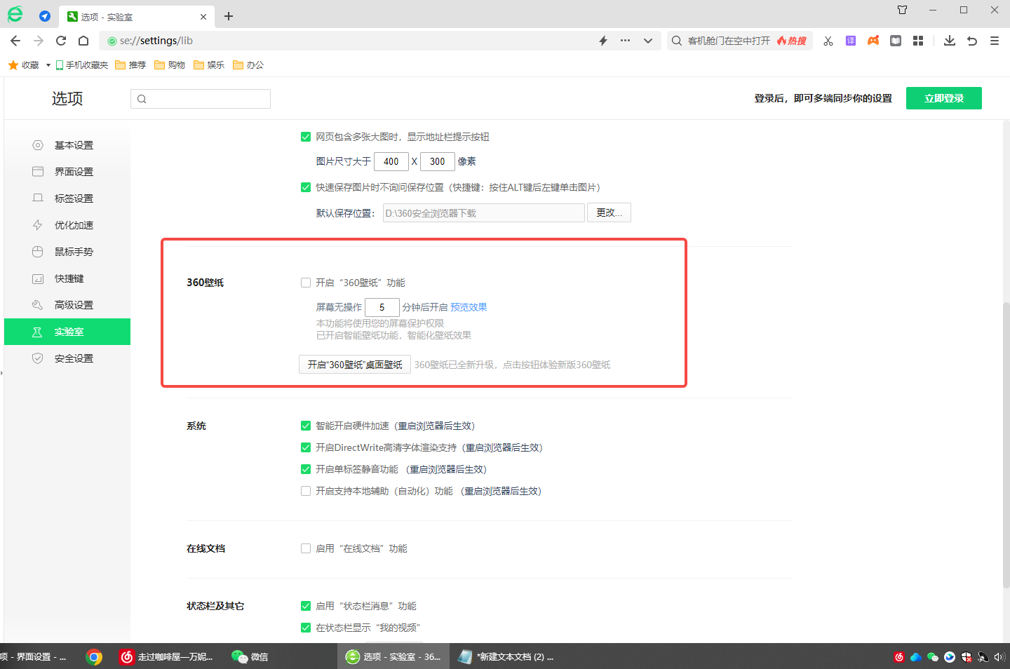Open 微信 WeChat from taskbar
The width and height of the screenshot is (1010, 669).
(x=250, y=657)
